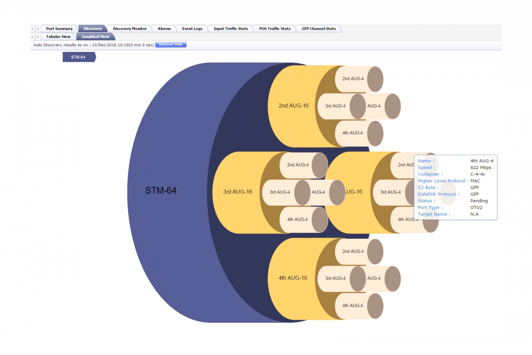This screenshot has height=355, width=532.
Task: Select the Graphical View sub-tab
Action: point(95,37)
